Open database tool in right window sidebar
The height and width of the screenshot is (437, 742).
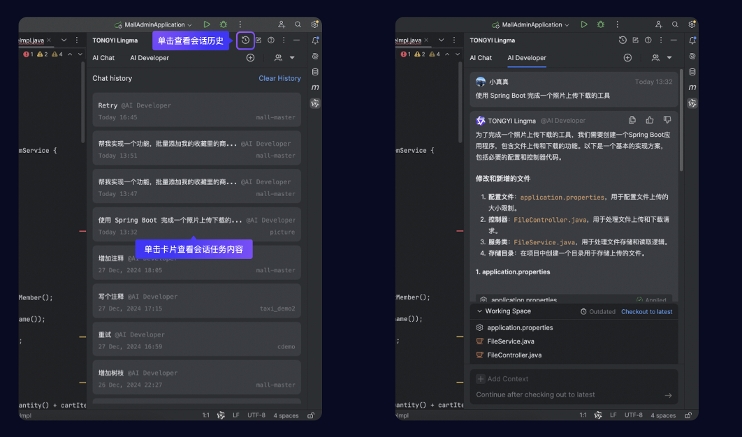pyautogui.click(x=692, y=72)
